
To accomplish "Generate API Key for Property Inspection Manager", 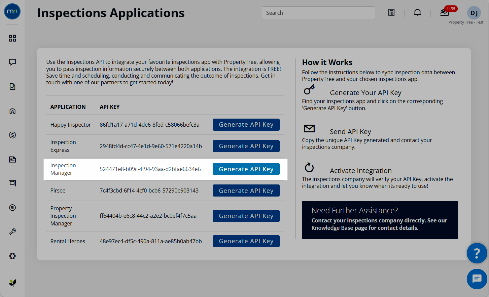I will pos(246,216).
